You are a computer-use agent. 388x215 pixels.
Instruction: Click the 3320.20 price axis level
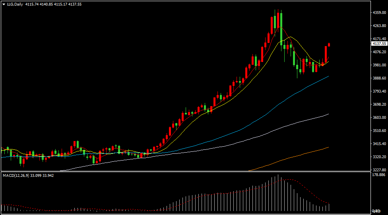tap(379, 157)
